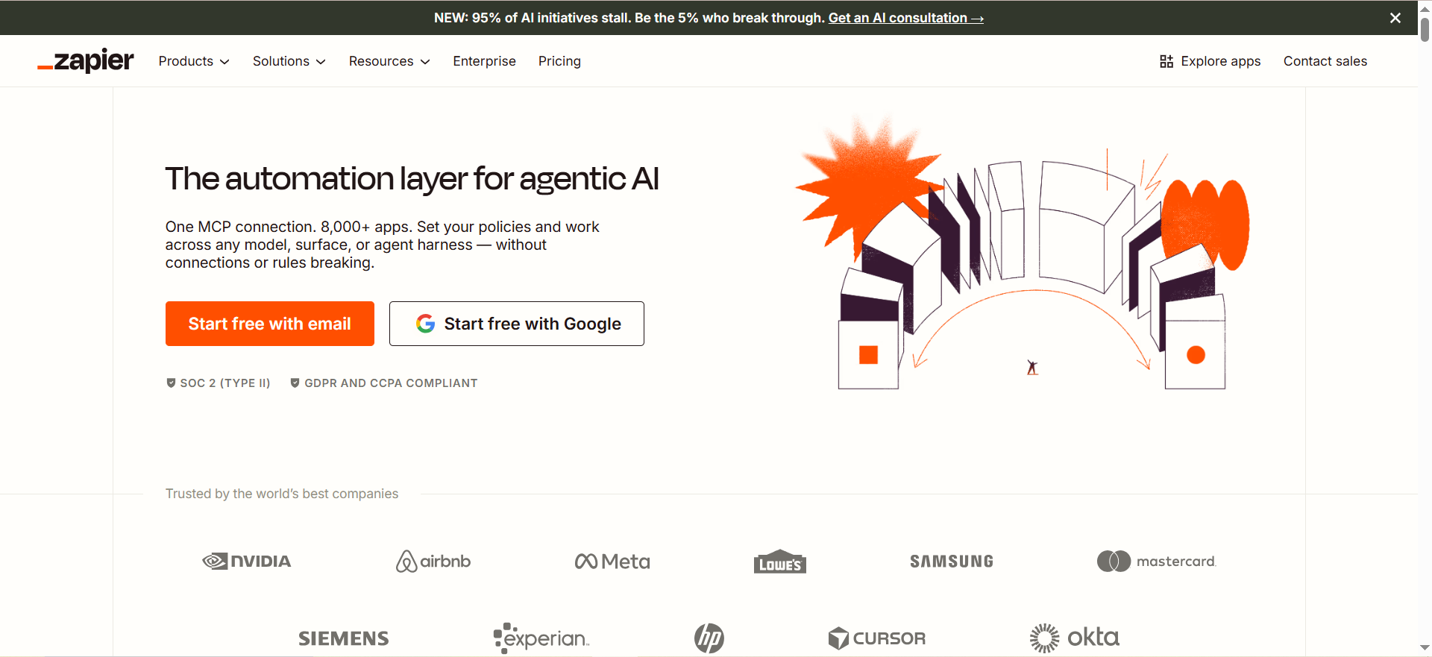
Task: Click the Zapier logo
Action: (86, 61)
